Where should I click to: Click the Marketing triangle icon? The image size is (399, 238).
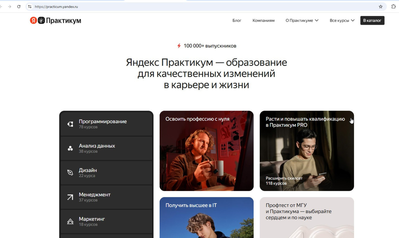click(70, 222)
